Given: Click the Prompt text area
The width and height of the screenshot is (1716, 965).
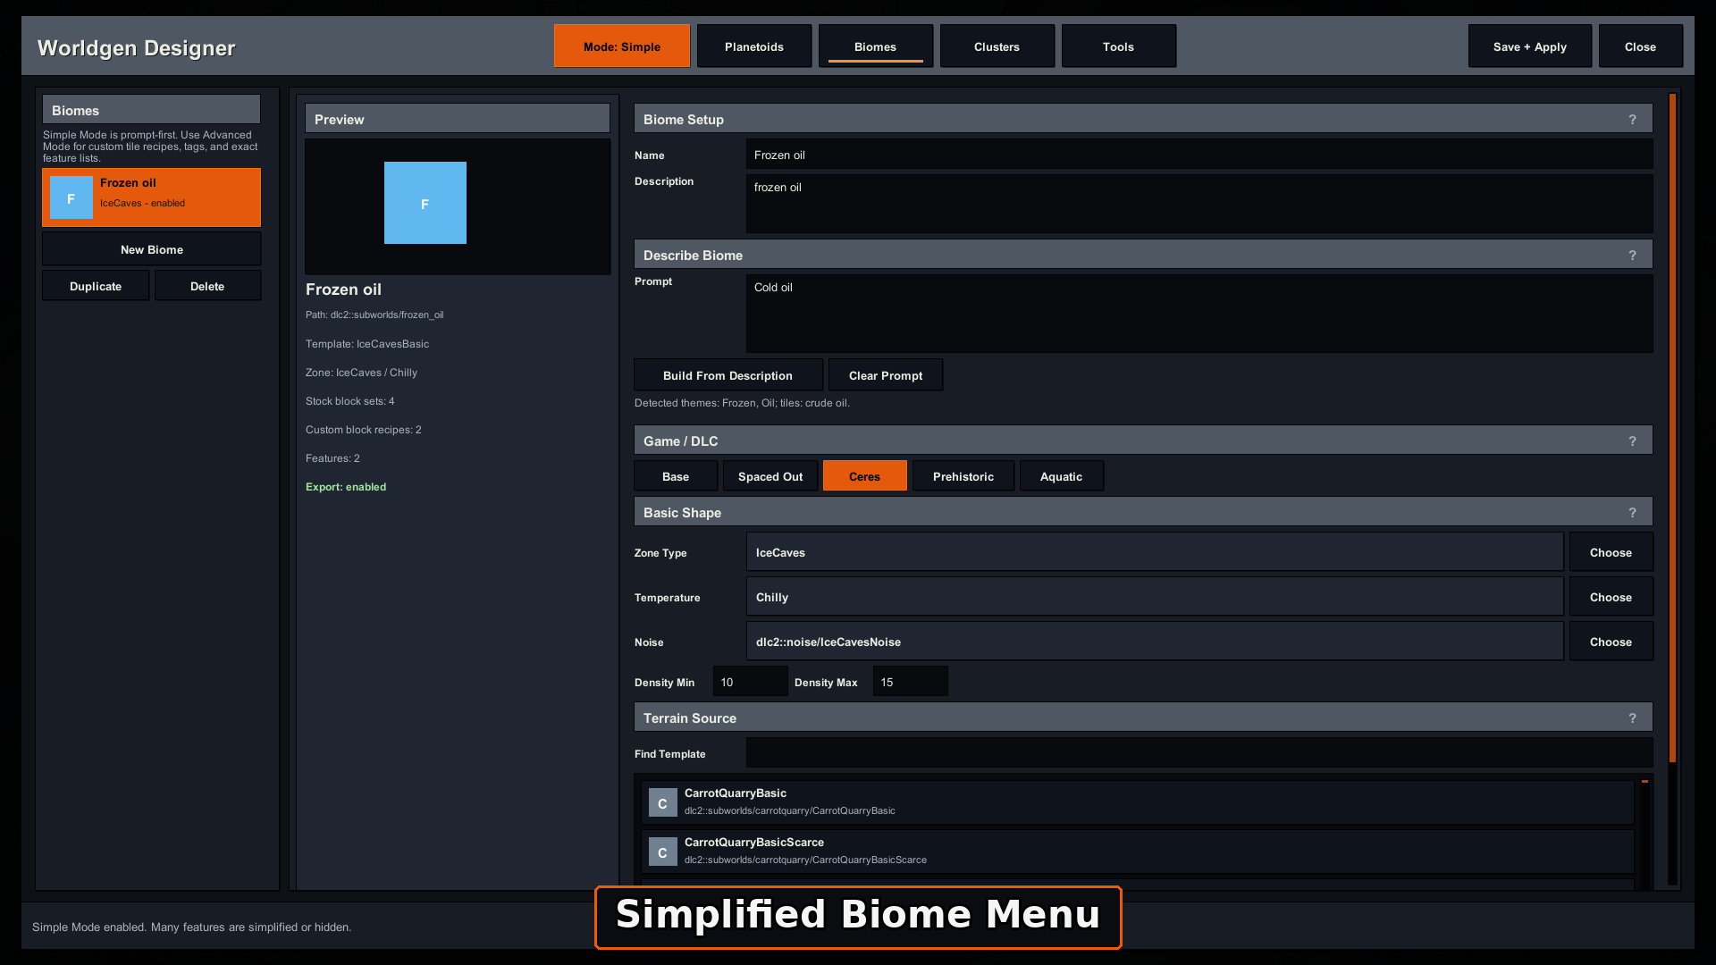Looking at the screenshot, I should point(1199,314).
